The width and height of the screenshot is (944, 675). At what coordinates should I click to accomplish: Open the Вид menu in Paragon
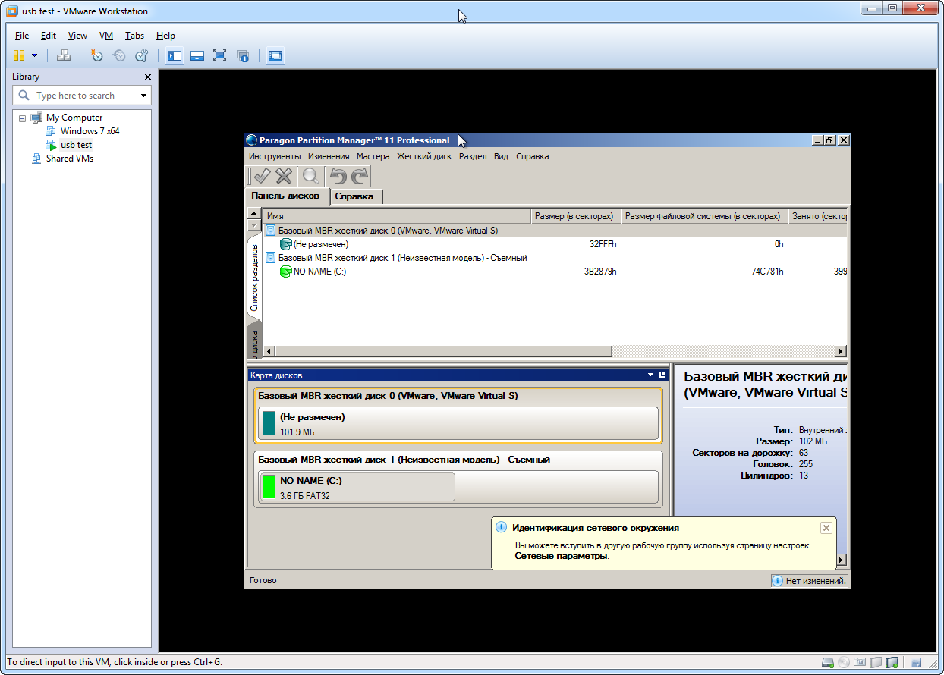[501, 156]
